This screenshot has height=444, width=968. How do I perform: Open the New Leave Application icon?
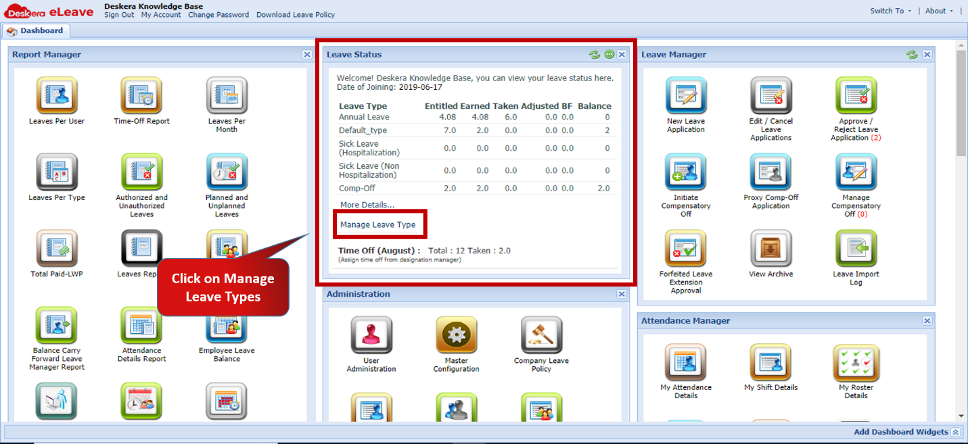(x=685, y=95)
